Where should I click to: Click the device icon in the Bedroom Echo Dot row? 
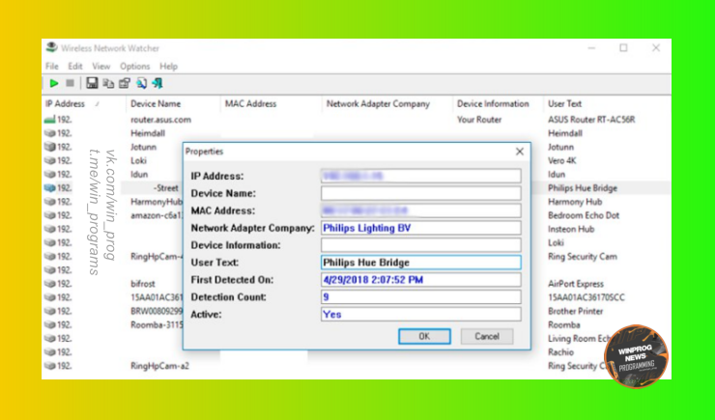coord(49,215)
